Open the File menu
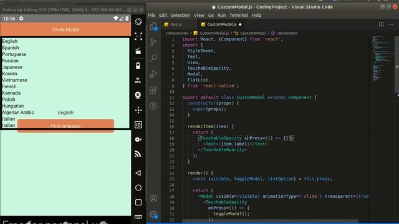399x224 pixels. pos(151,15)
